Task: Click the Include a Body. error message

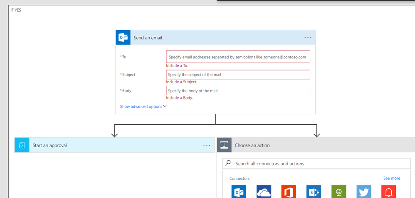Action: click(x=180, y=98)
